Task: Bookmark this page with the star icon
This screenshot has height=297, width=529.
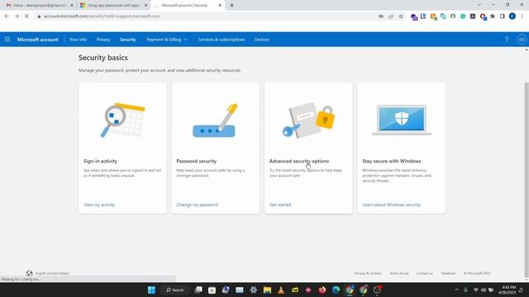Action: click(x=401, y=16)
